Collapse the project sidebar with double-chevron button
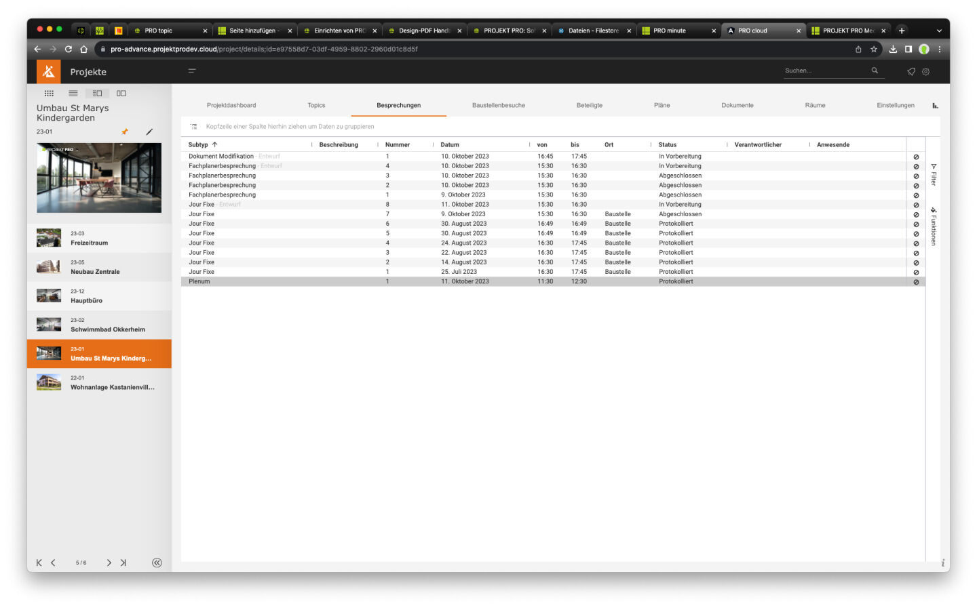This screenshot has height=608, width=977. 157,563
